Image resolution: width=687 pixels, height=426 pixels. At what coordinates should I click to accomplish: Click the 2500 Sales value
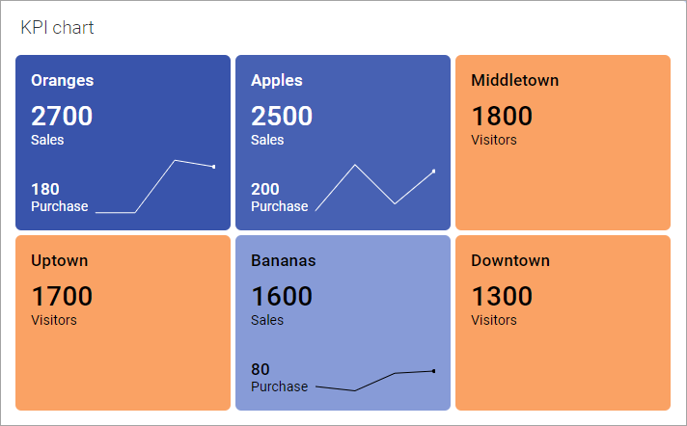coord(282,117)
